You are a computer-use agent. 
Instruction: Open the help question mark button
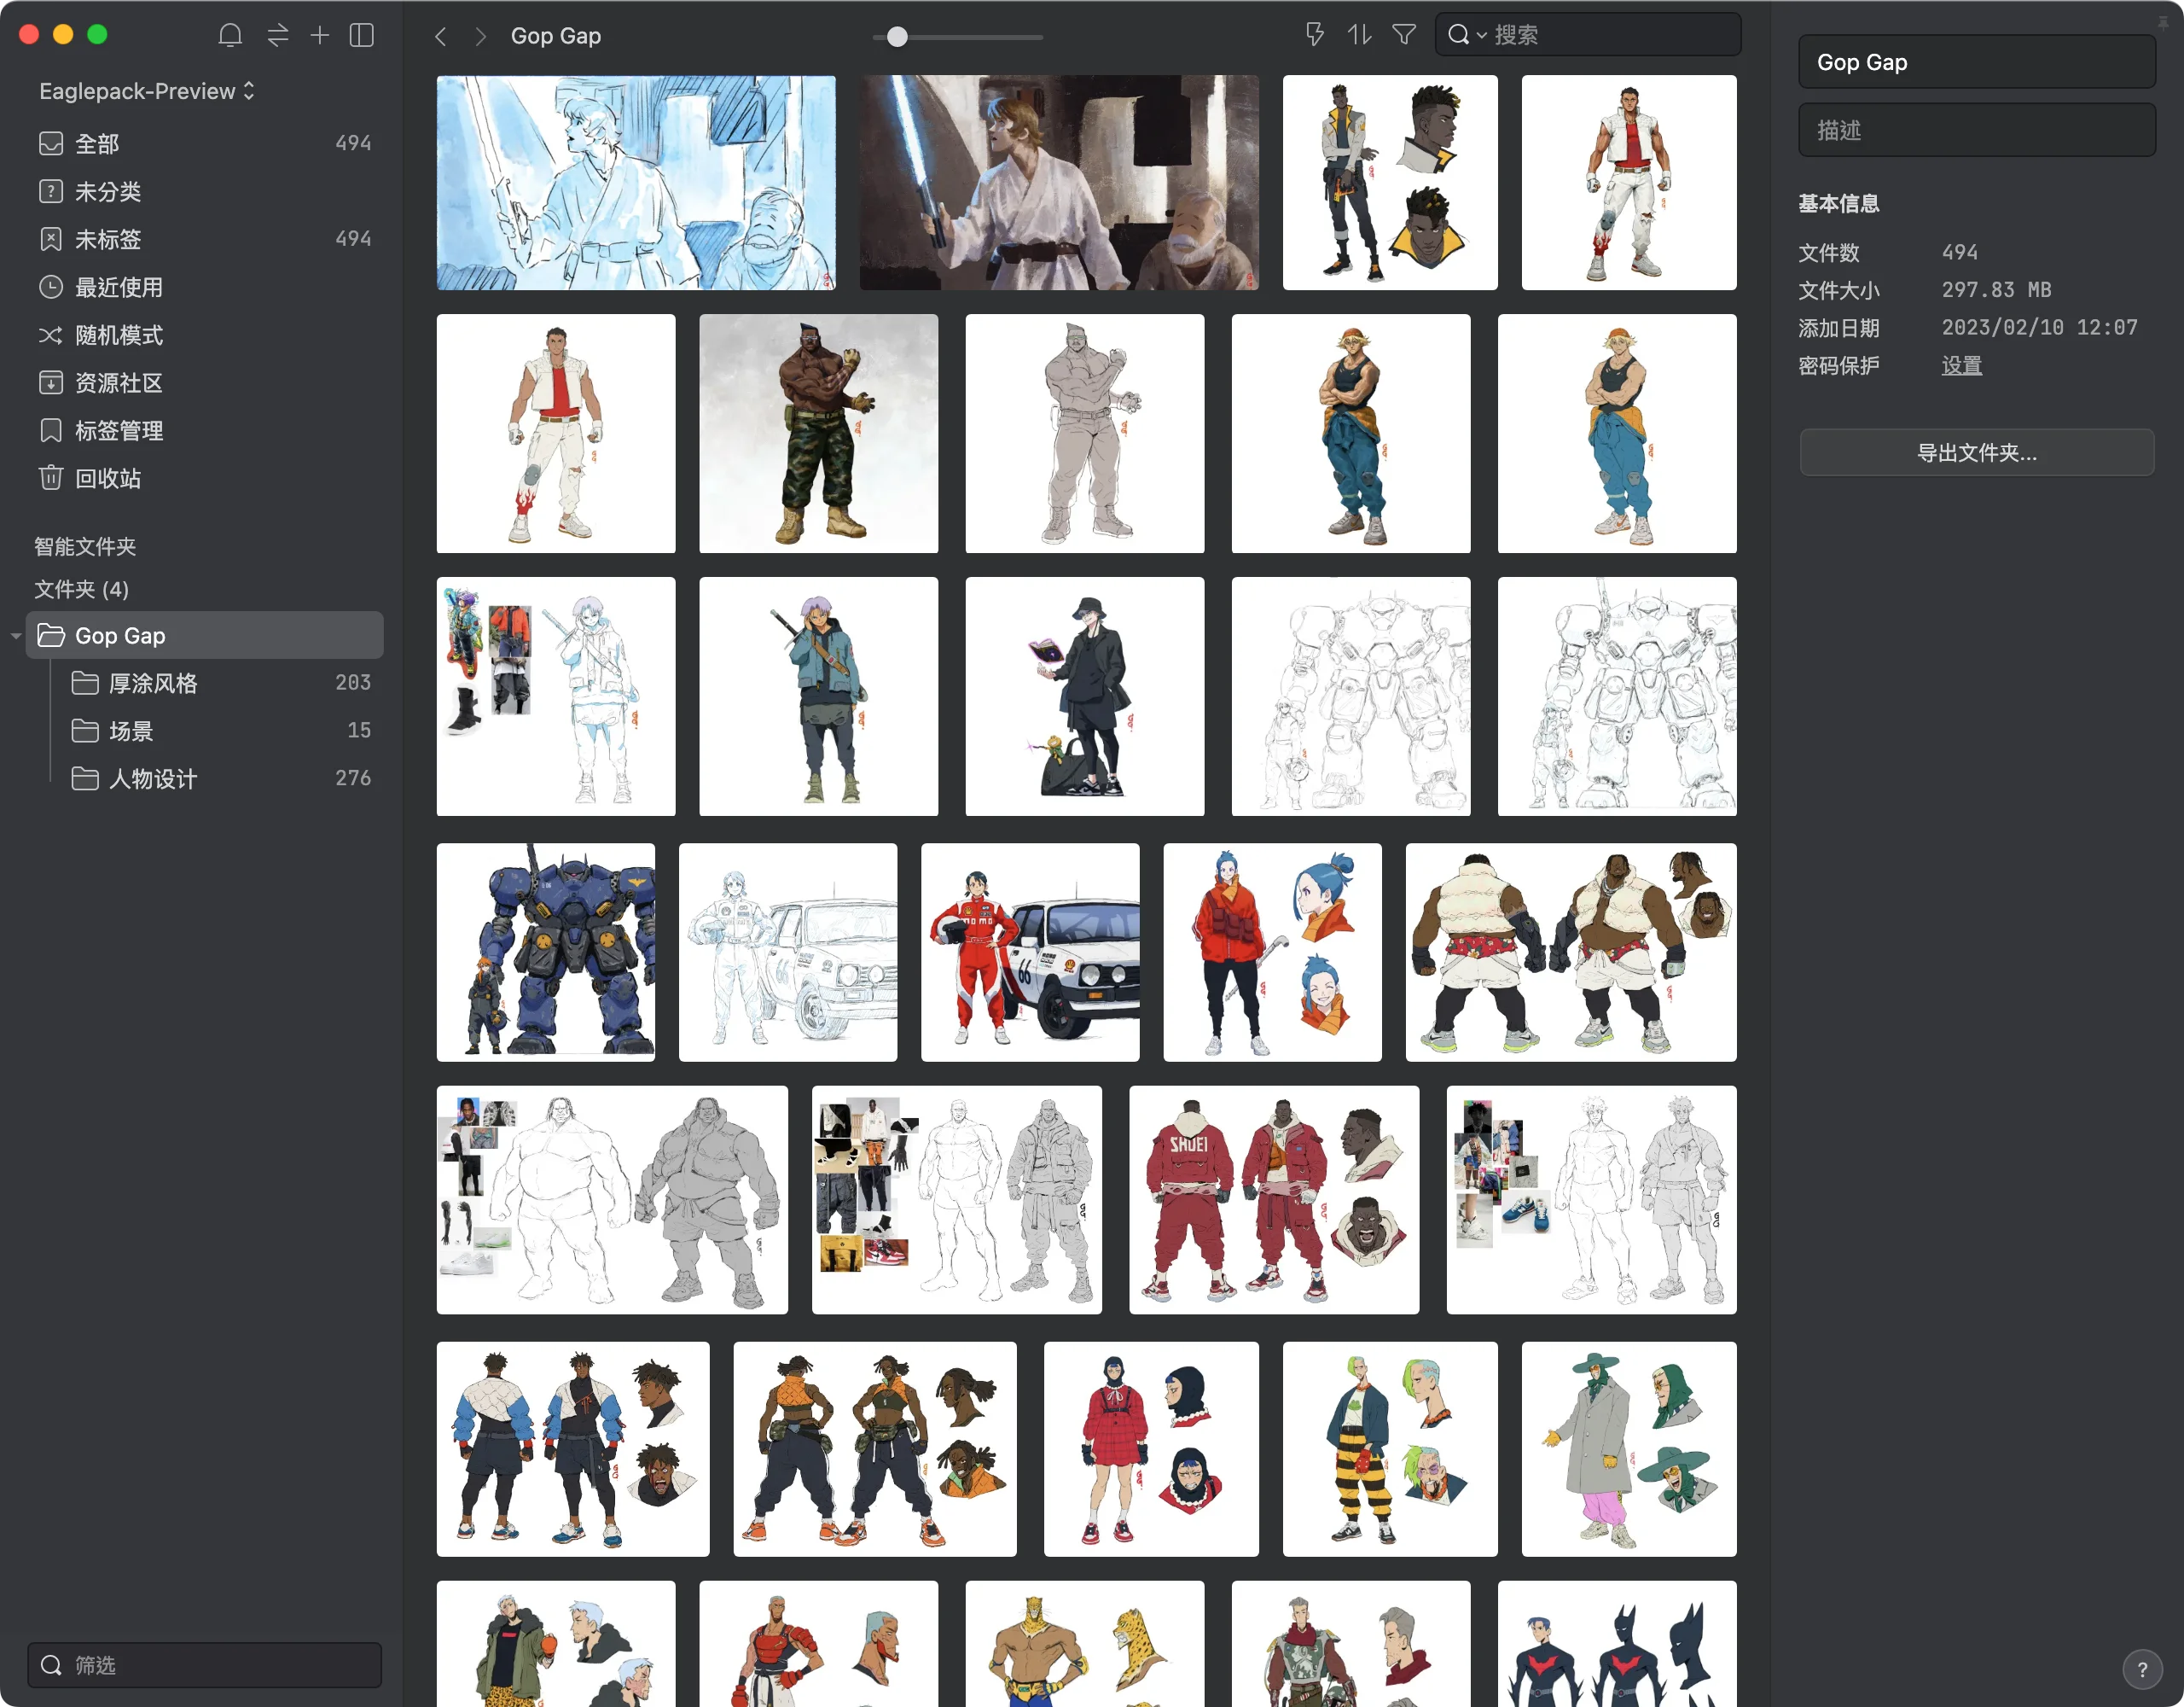point(2142,1669)
